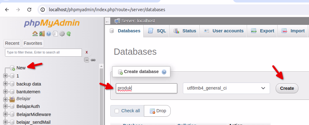Click database icon beside BelajarMidleware
Screen dimensions: 309x125
point(12,114)
